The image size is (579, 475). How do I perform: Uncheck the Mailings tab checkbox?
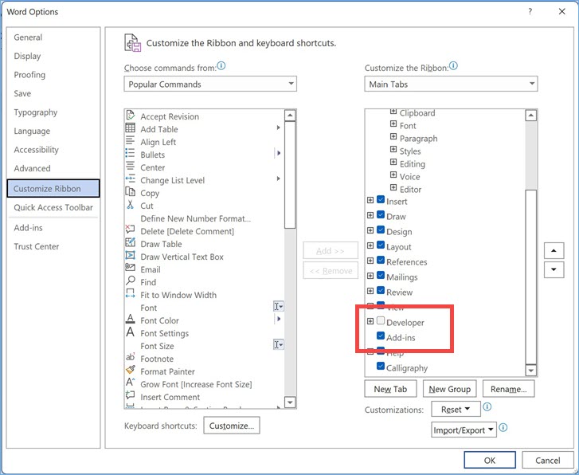pos(381,277)
